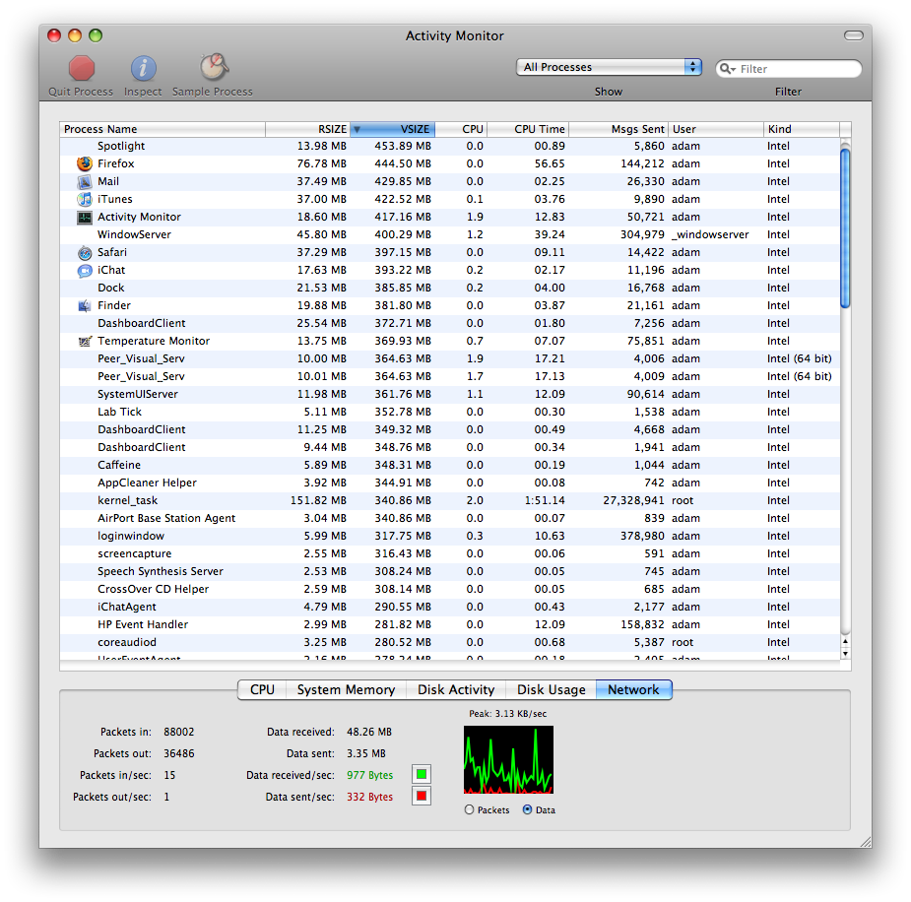This screenshot has height=902, width=911.
Task: Select the Dock process row
Action: 450,289
